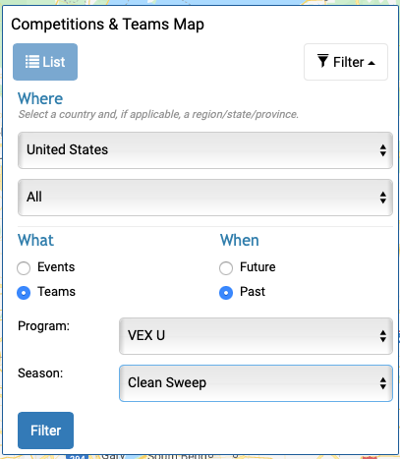Click the funnel icon beside Filter

pos(323,61)
